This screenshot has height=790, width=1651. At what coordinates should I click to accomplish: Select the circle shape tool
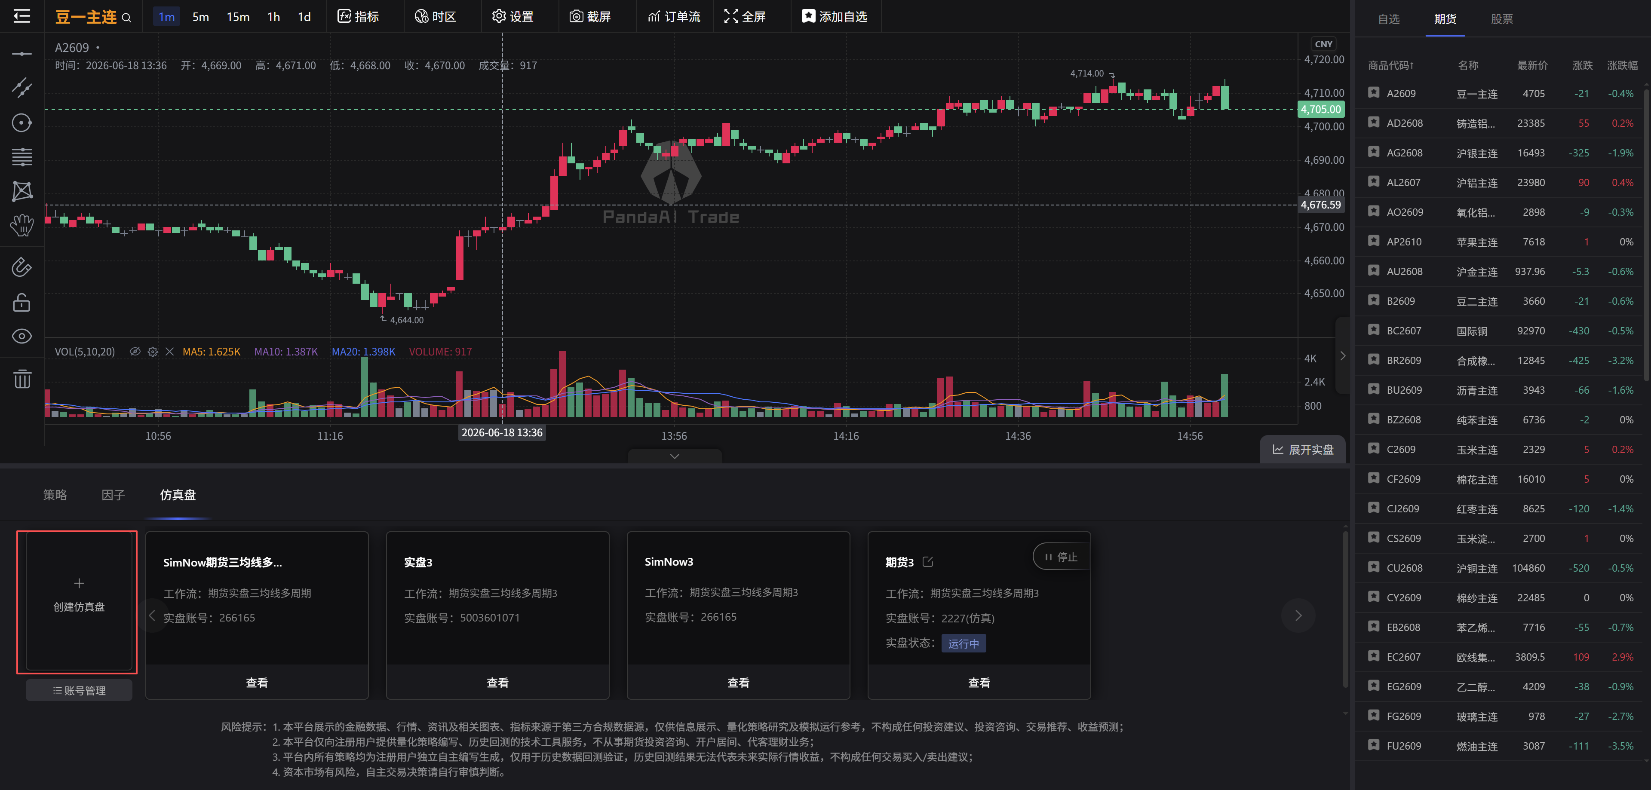pos(22,122)
